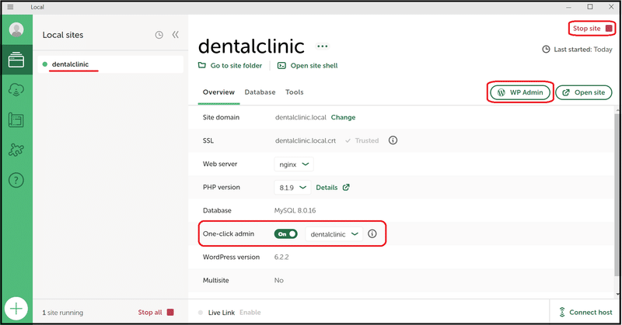Open Web server nginx dropdown
The width and height of the screenshot is (622, 325).
click(294, 164)
